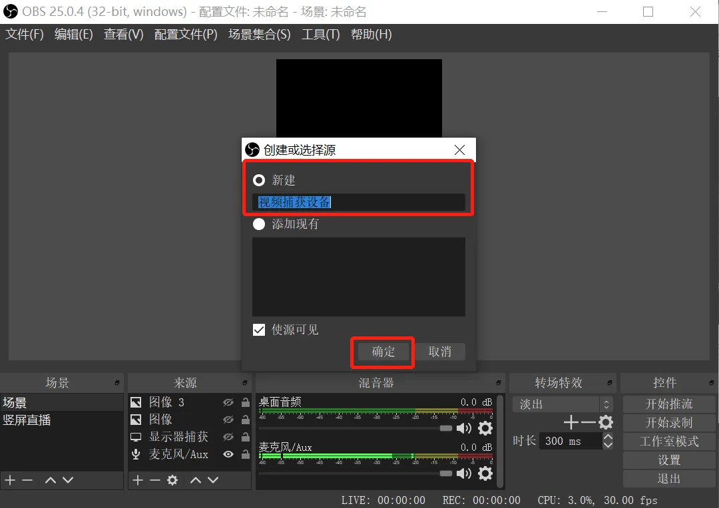This screenshot has width=719, height=508.
Task: Open the 场景集合(S) menu
Action: (260, 35)
